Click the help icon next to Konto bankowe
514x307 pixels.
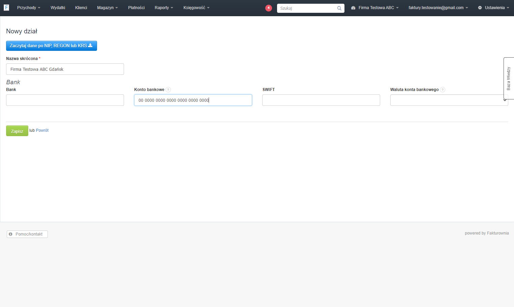[168, 90]
